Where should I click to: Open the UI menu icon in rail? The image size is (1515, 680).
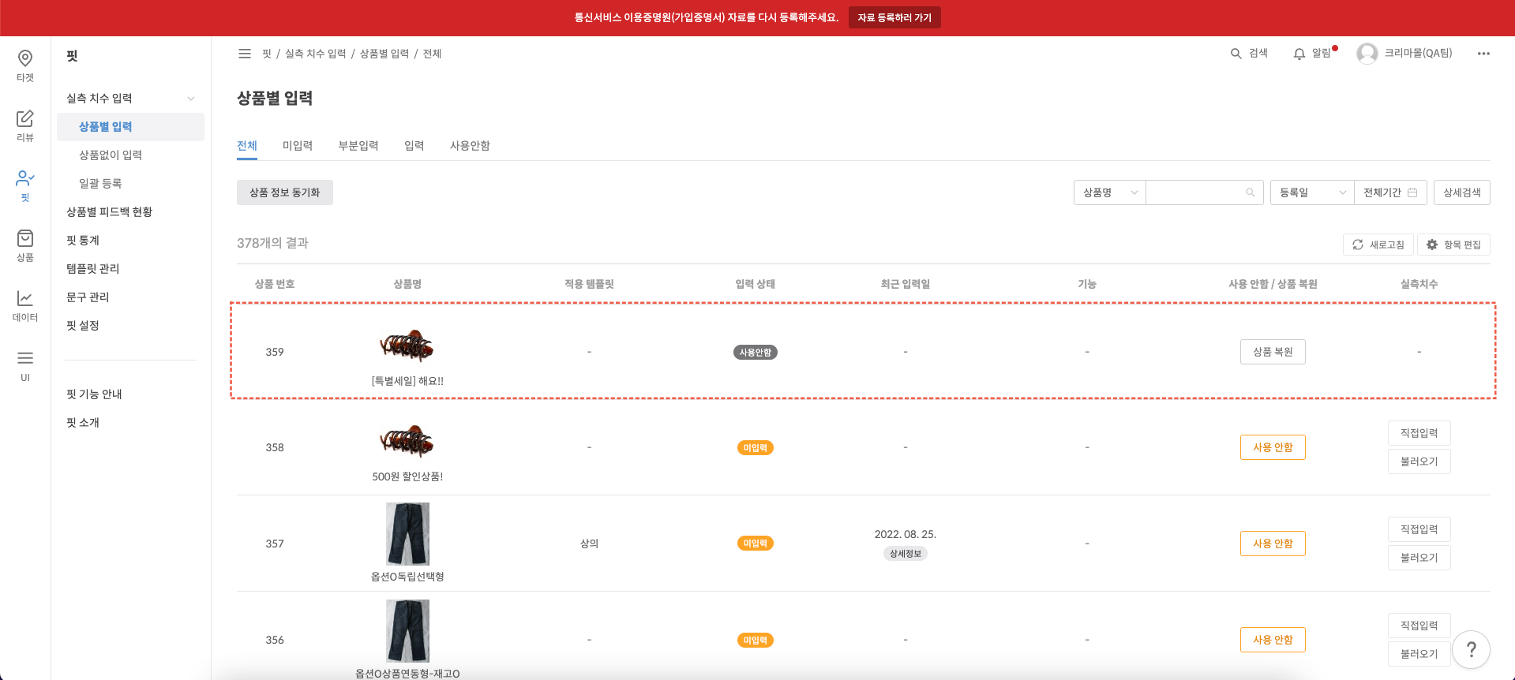(x=25, y=365)
